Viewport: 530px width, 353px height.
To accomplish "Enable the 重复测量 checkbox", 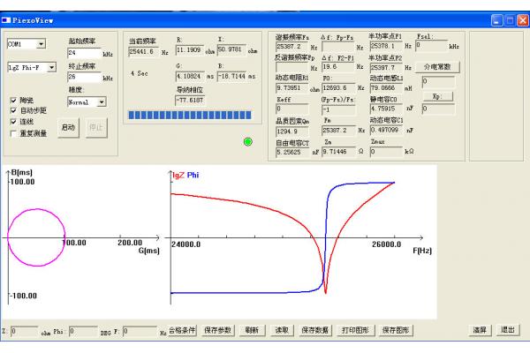I will (13, 133).
